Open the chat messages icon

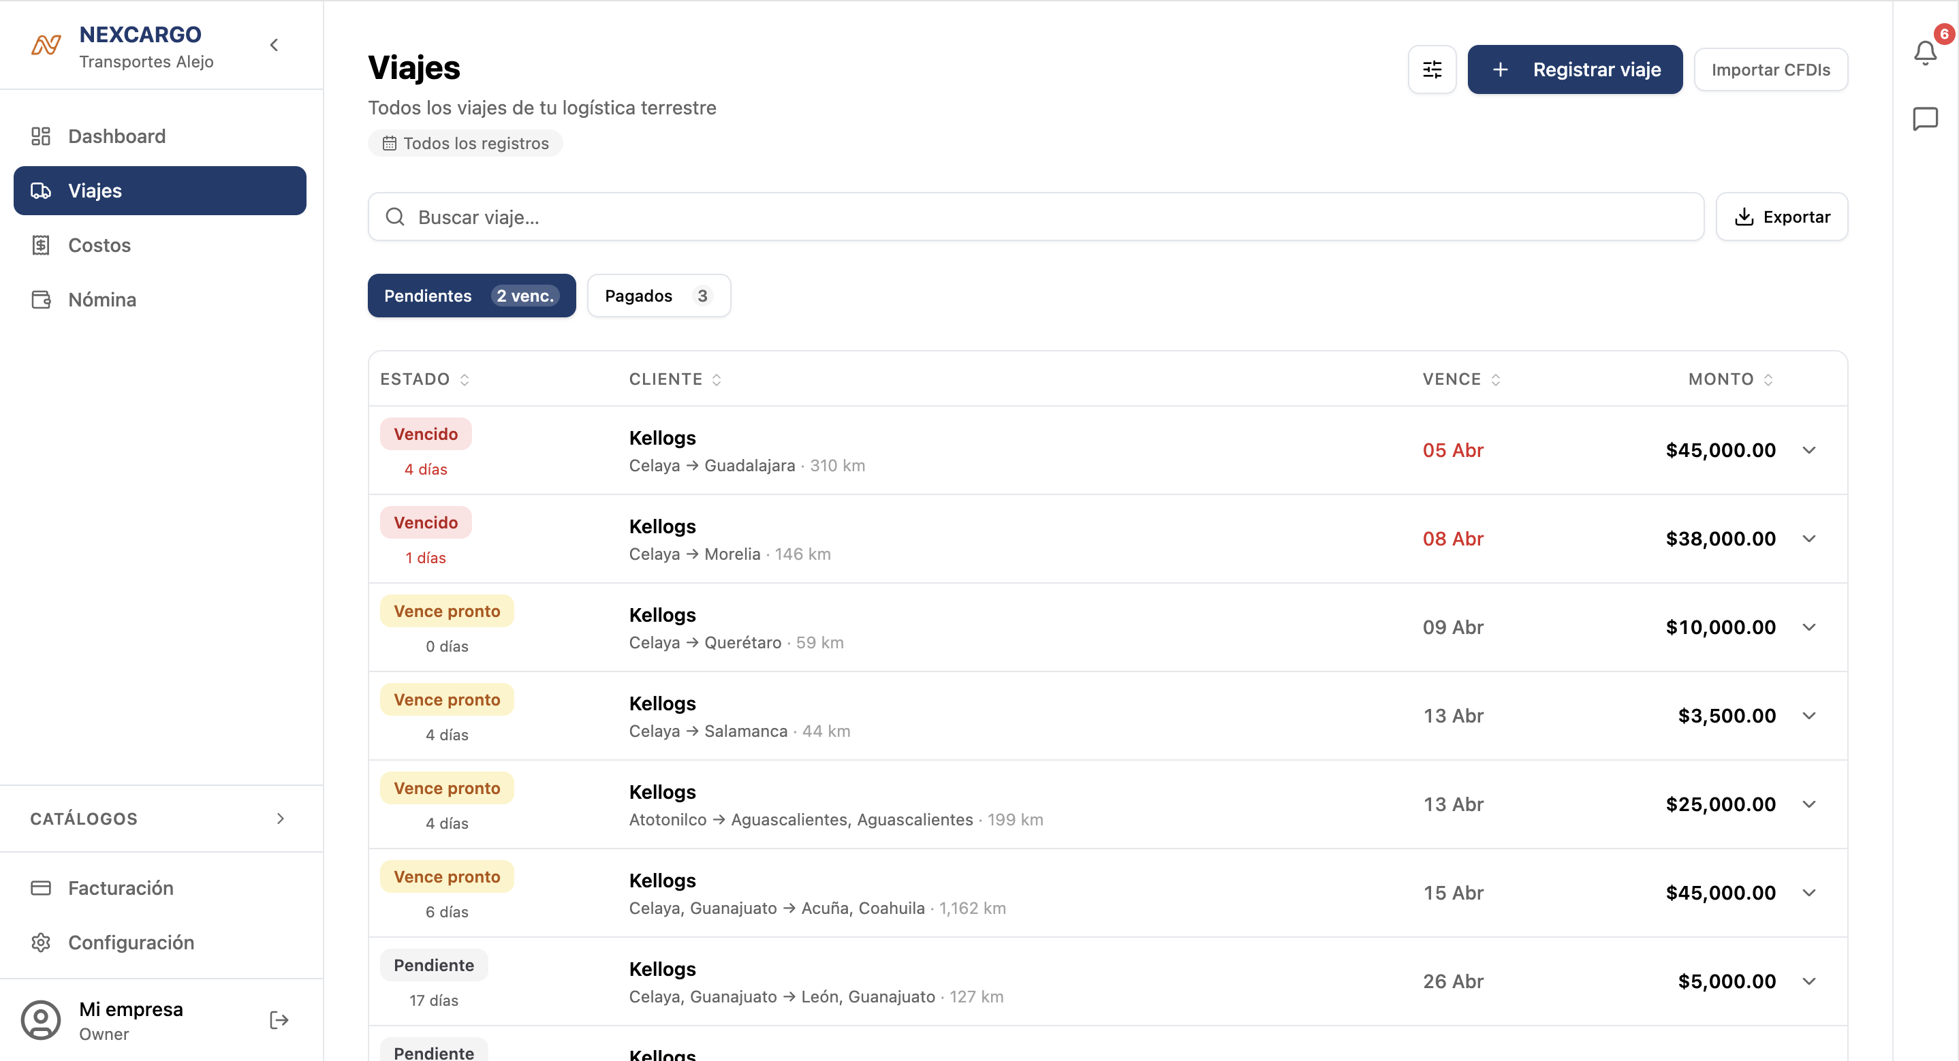tap(1925, 118)
